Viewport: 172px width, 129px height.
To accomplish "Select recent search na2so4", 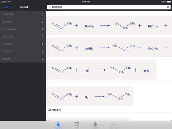I will point(23,44).
